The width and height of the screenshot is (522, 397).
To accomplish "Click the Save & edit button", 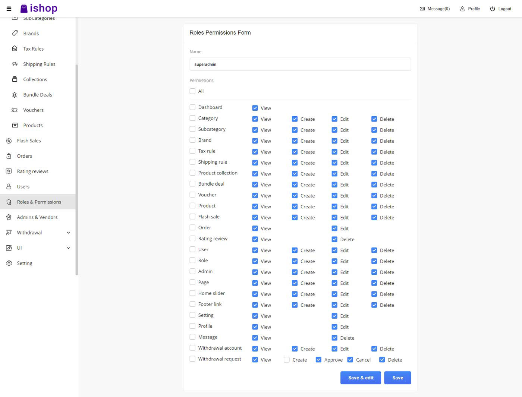I will click(x=360, y=378).
